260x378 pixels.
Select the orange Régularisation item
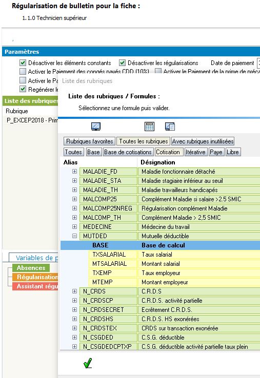pos(35,277)
